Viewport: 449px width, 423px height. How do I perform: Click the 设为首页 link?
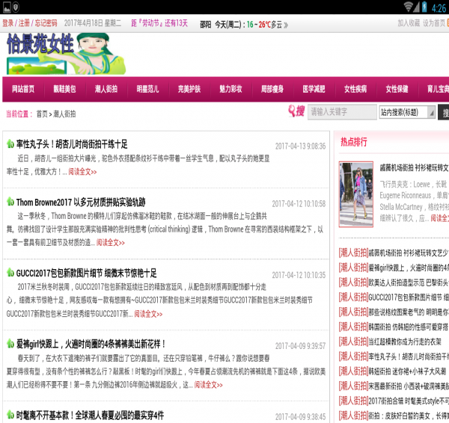coord(434,23)
